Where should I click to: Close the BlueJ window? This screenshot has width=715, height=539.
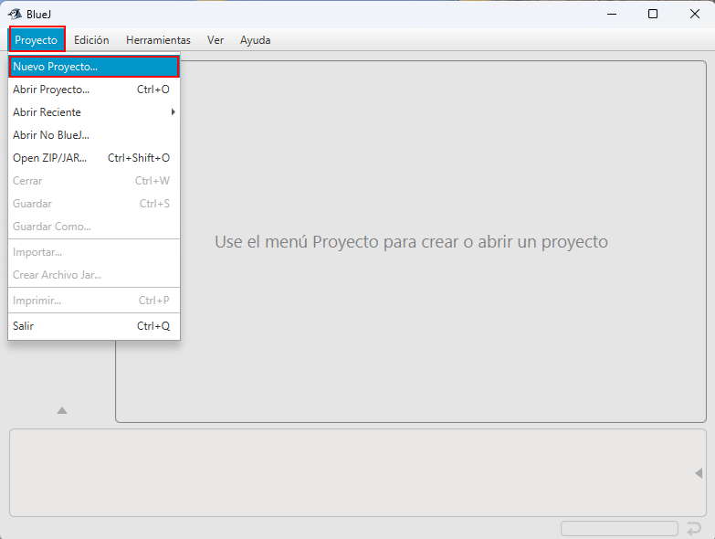coord(695,14)
